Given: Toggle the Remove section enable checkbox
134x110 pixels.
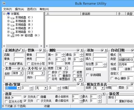Looking at the screenshot, I should 78,50.
